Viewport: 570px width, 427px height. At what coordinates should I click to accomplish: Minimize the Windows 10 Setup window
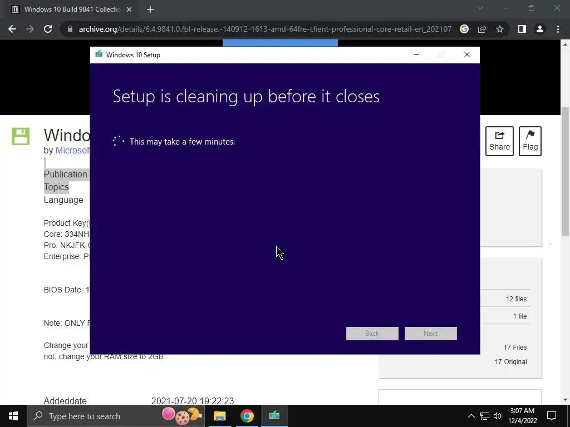pyautogui.click(x=416, y=55)
